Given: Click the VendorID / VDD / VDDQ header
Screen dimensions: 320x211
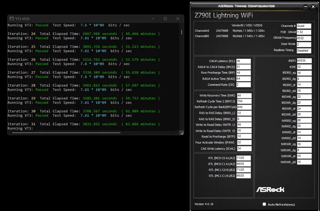Looking at the screenshot, I should [x=247, y=25].
